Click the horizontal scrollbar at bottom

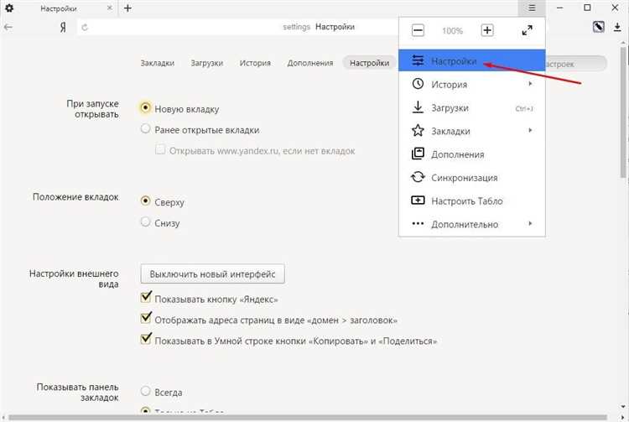pos(307,417)
